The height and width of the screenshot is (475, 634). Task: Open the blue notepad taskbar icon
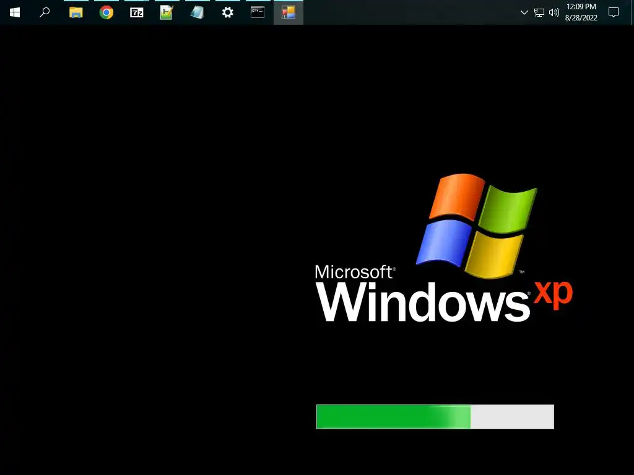coord(198,12)
